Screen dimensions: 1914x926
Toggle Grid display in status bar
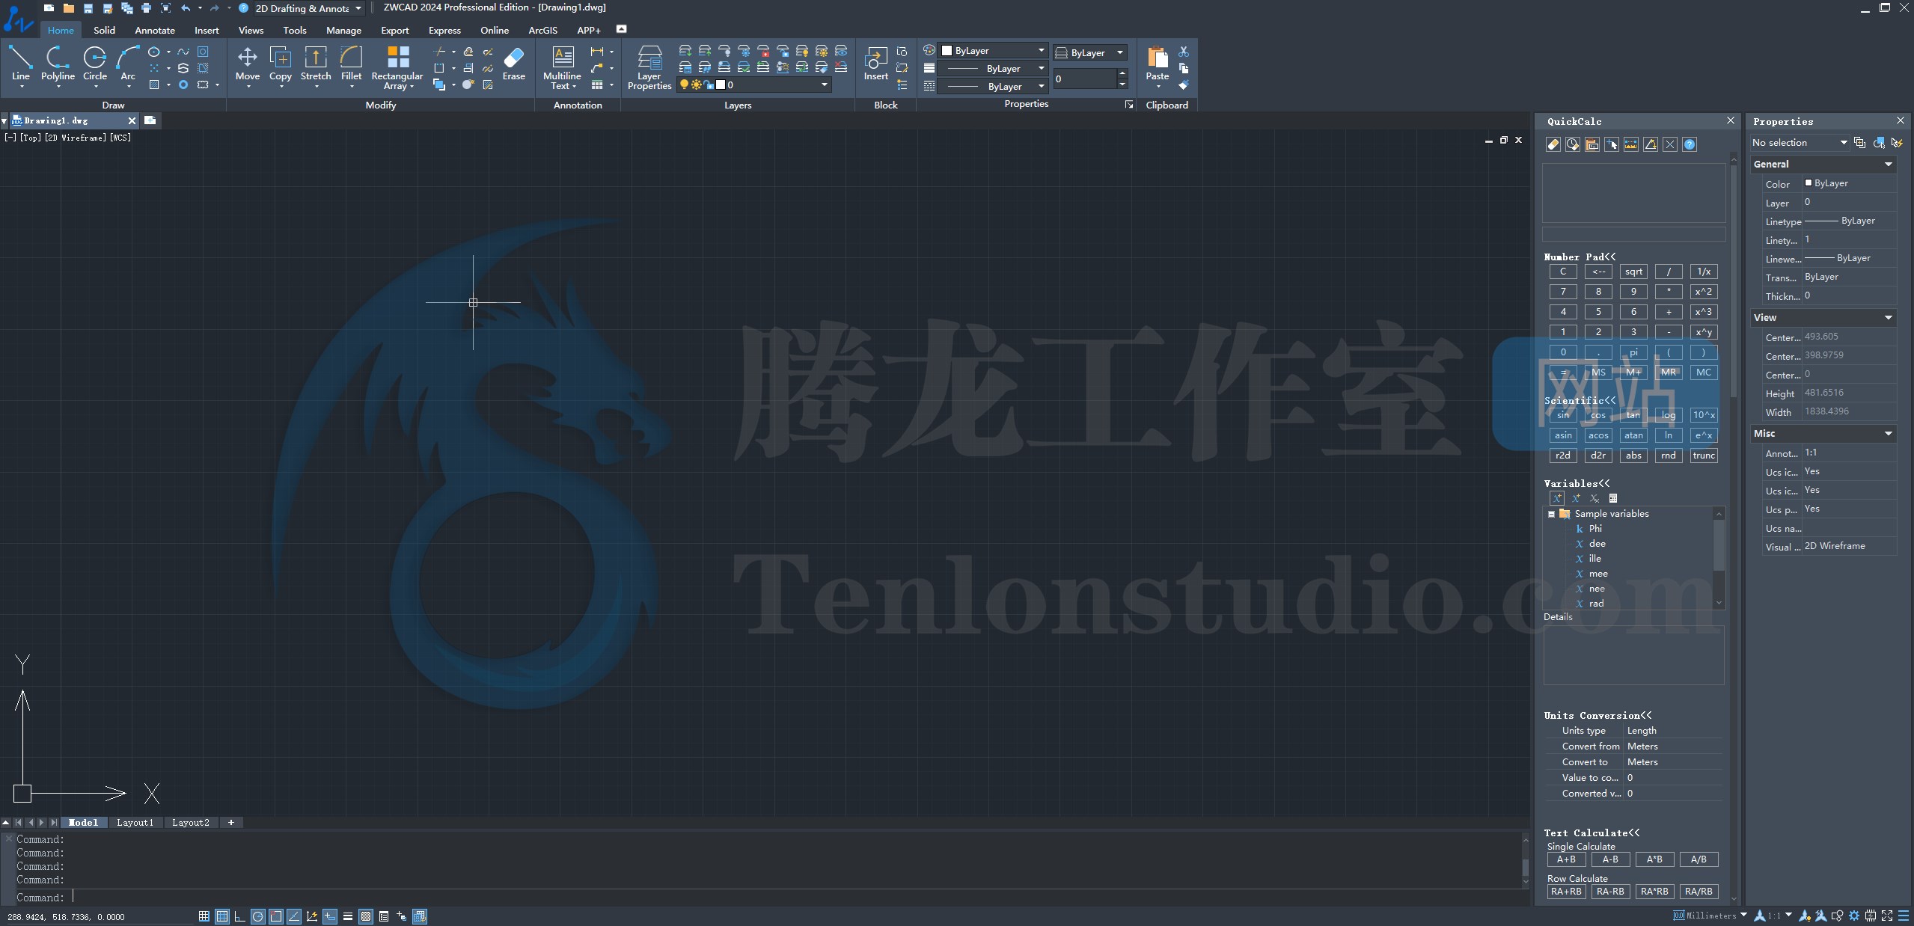(222, 916)
